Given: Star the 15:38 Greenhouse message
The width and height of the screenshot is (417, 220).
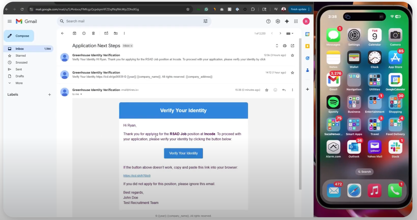Looking at the screenshot, I should click(x=267, y=90).
